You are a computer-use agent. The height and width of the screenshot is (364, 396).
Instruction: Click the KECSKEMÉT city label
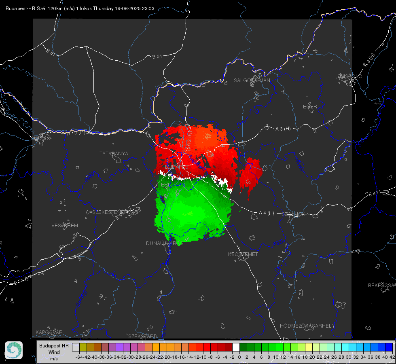243,254
